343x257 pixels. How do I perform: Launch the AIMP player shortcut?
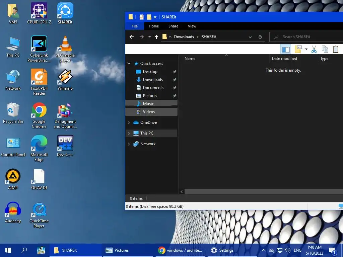coord(13,179)
